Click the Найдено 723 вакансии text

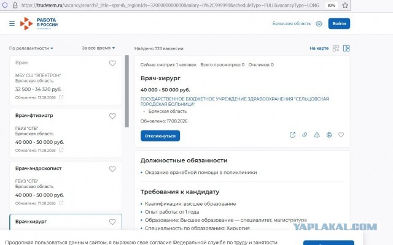pos(158,48)
